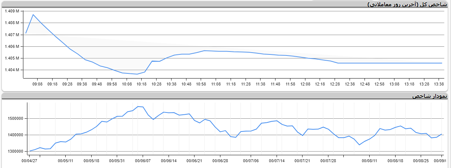Click the نمودار شاخص panel title
The width and height of the screenshot is (451, 168).
pos(430,96)
